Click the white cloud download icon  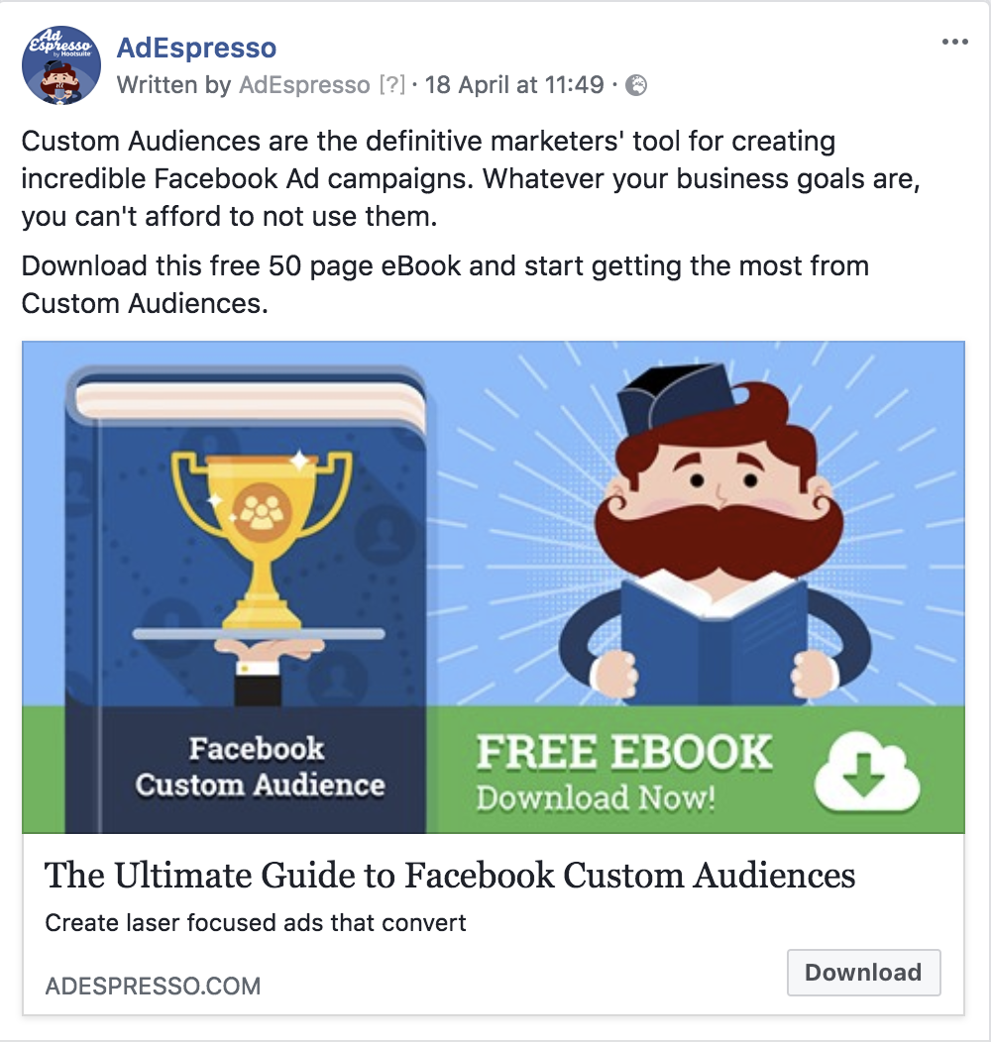coord(866,772)
